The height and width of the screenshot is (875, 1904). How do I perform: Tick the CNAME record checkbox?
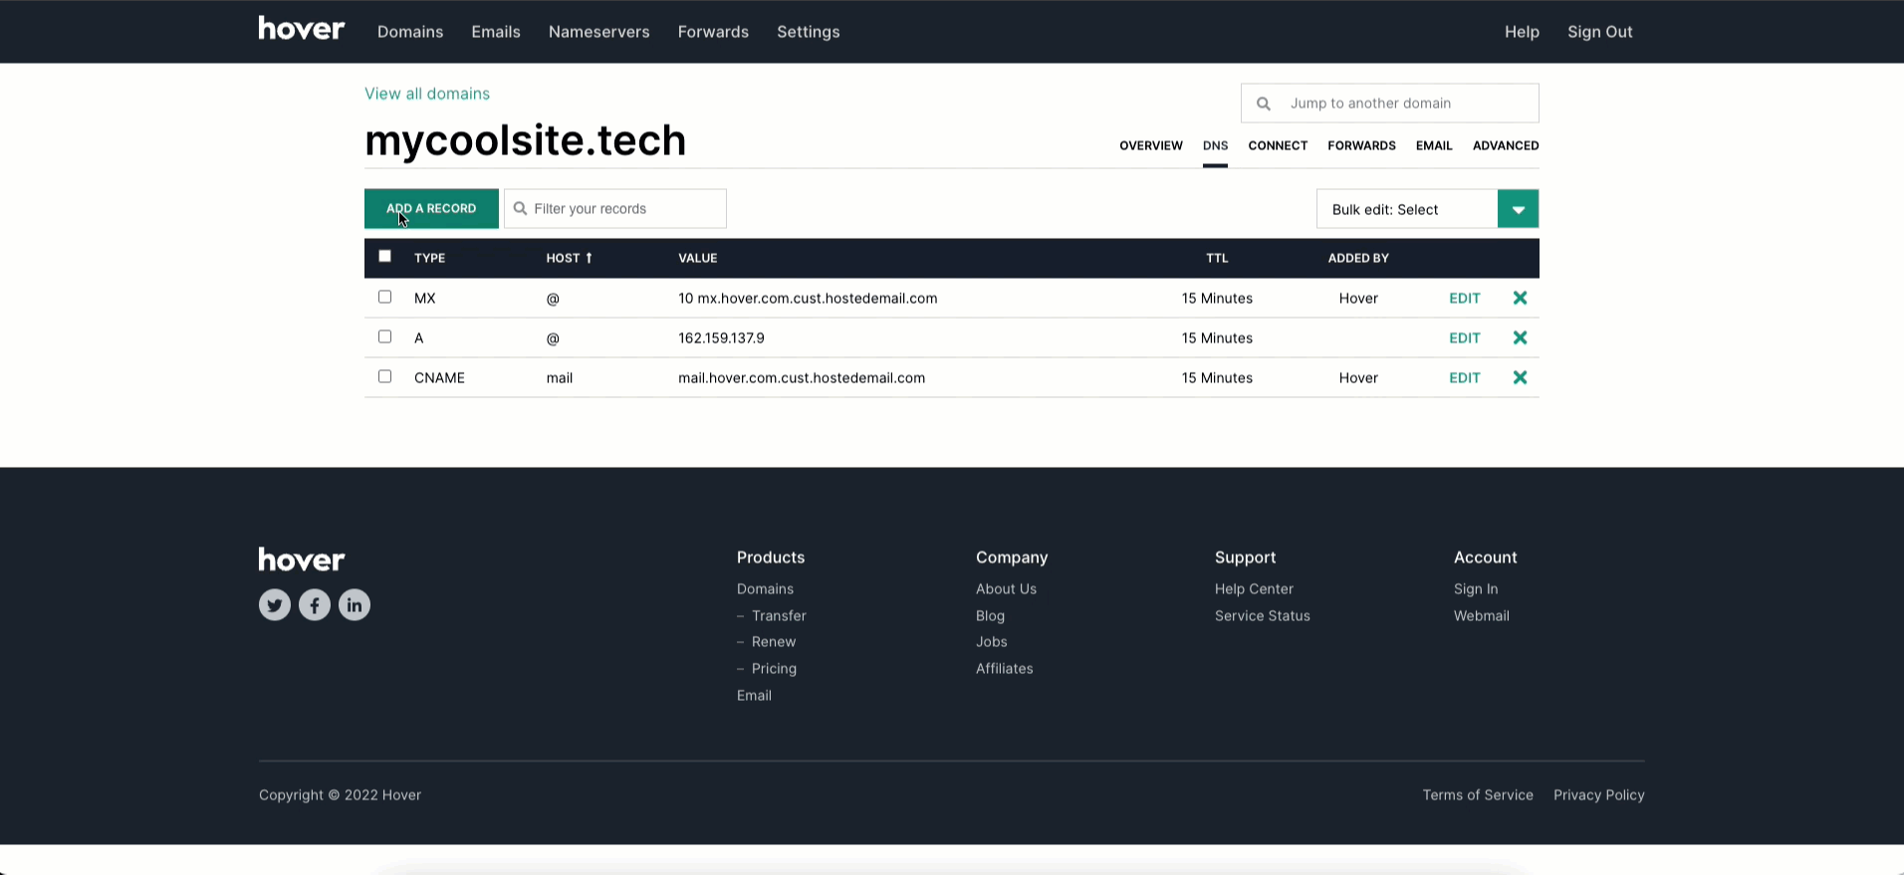[384, 376]
